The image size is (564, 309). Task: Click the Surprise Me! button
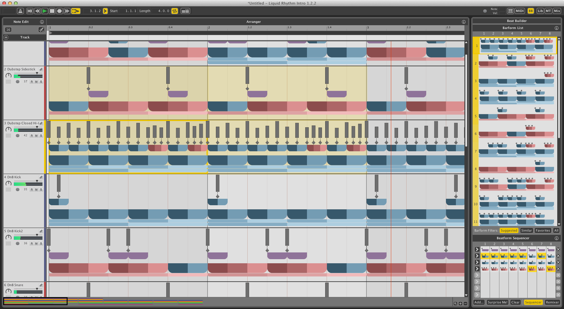[x=497, y=302]
